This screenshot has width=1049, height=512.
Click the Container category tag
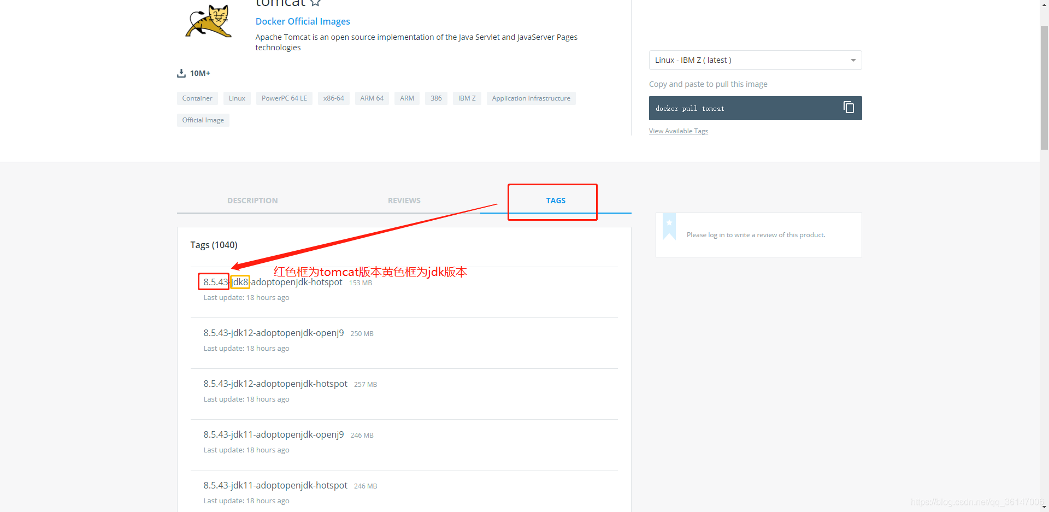[197, 98]
